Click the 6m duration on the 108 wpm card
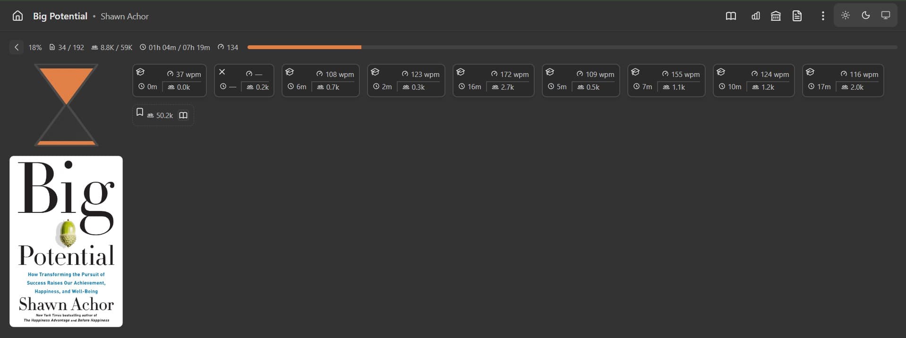Screen dimensions: 906x338 click(297, 87)
